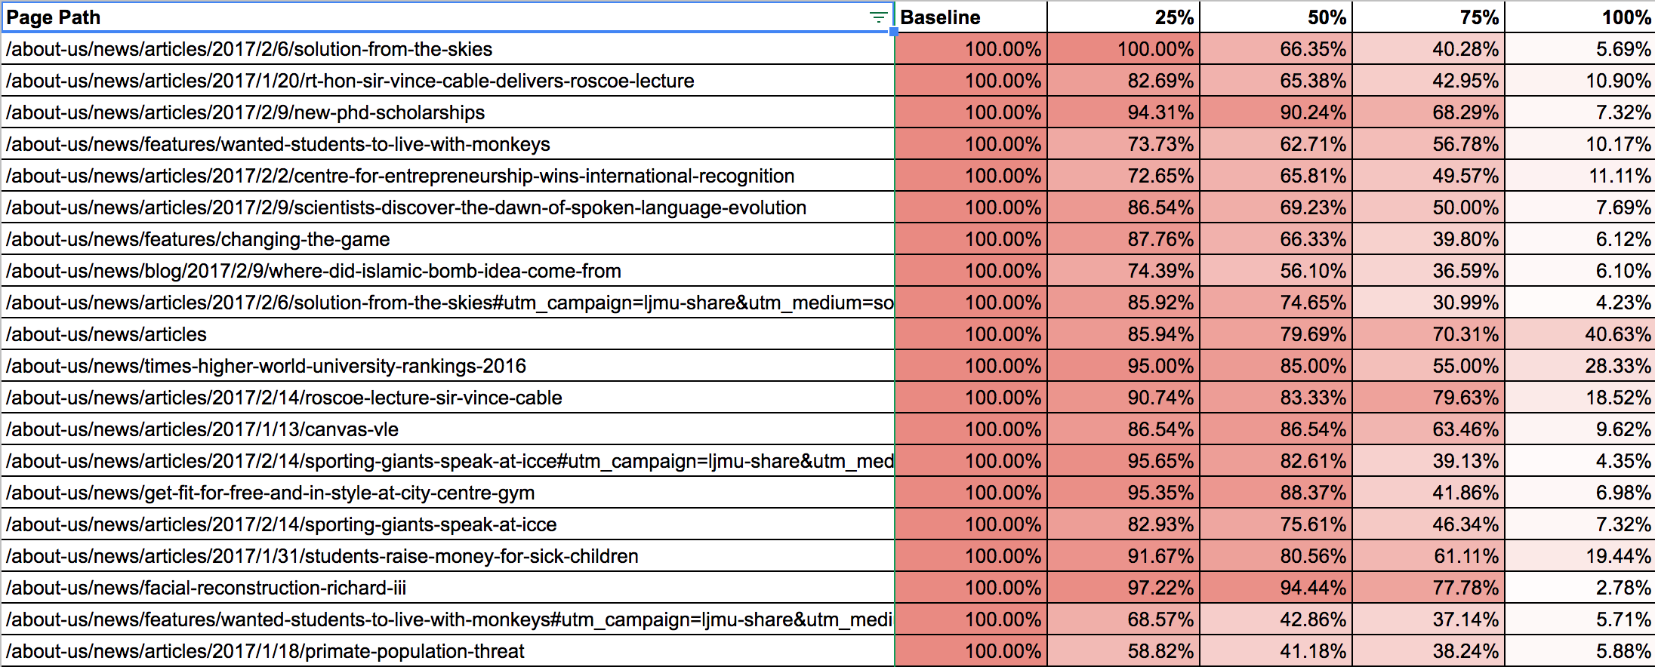
Task: Select the 40.63% cell
Action: pos(1579,334)
